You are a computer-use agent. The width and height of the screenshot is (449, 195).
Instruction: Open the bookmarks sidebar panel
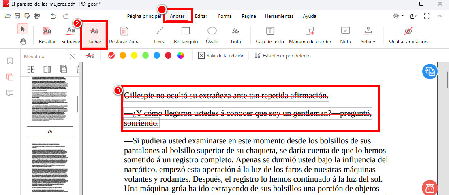click(x=10, y=61)
